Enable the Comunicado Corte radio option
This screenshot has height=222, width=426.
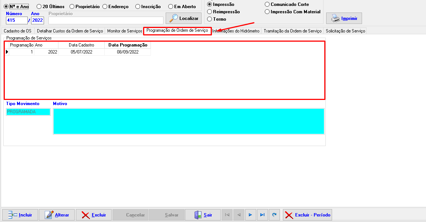(267, 4)
